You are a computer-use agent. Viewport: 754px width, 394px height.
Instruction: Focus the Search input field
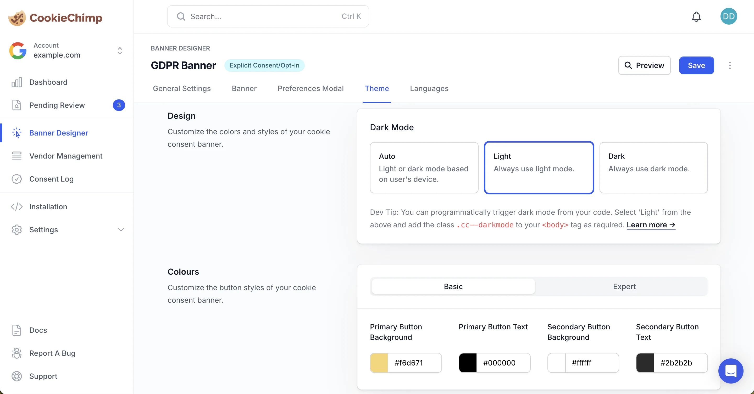coord(268,16)
